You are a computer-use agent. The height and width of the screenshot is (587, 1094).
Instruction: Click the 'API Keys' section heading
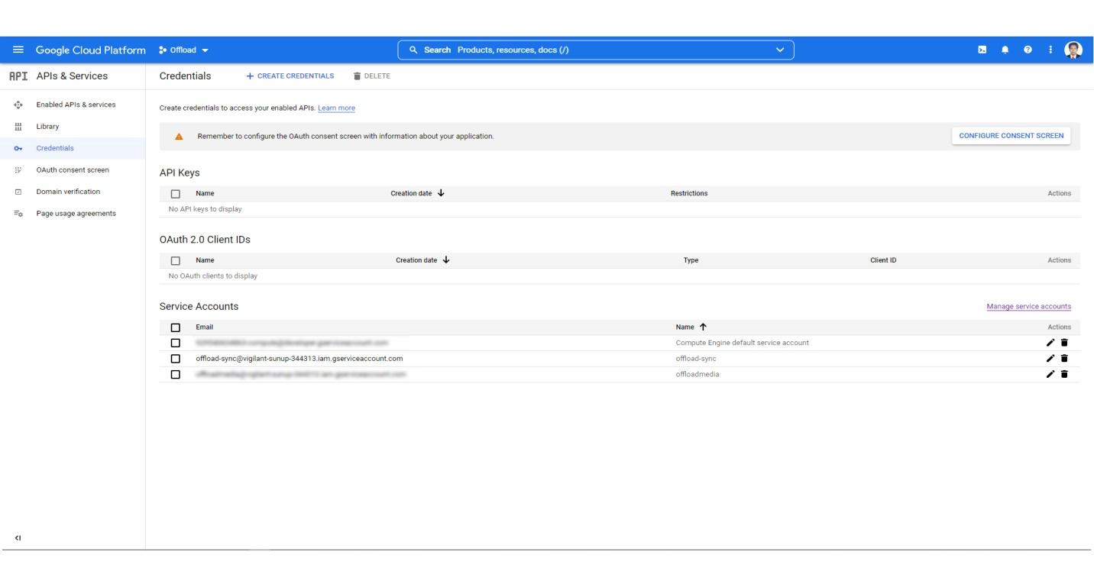click(x=180, y=173)
